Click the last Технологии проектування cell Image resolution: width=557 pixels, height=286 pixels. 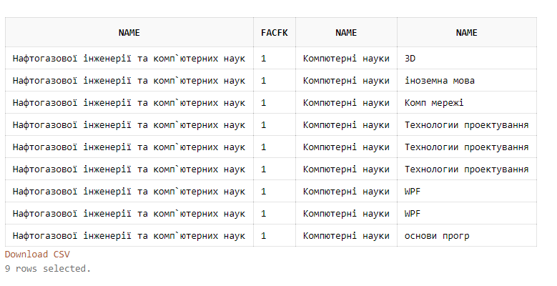coord(467,169)
